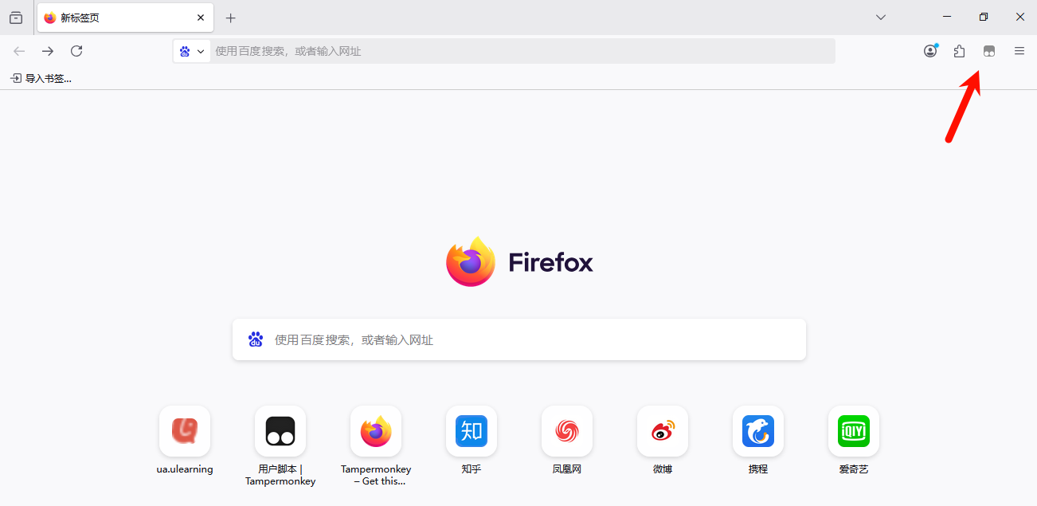Click the 导入书签 bookmarks import button
The width and height of the screenshot is (1037, 506).
click(x=41, y=78)
